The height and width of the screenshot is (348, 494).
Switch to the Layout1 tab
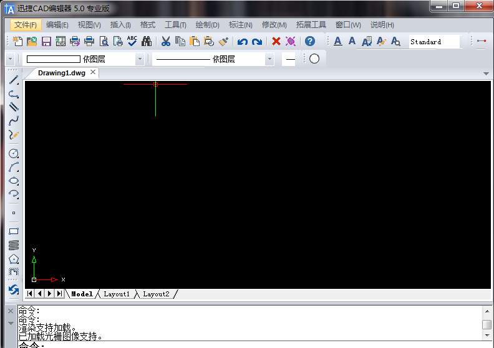[117, 294]
